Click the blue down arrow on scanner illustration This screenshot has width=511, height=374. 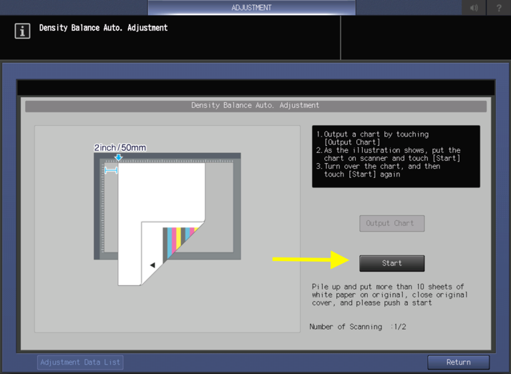point(119,157)
